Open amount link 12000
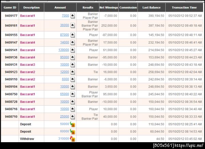205x149 pixels. coord(65,72)
